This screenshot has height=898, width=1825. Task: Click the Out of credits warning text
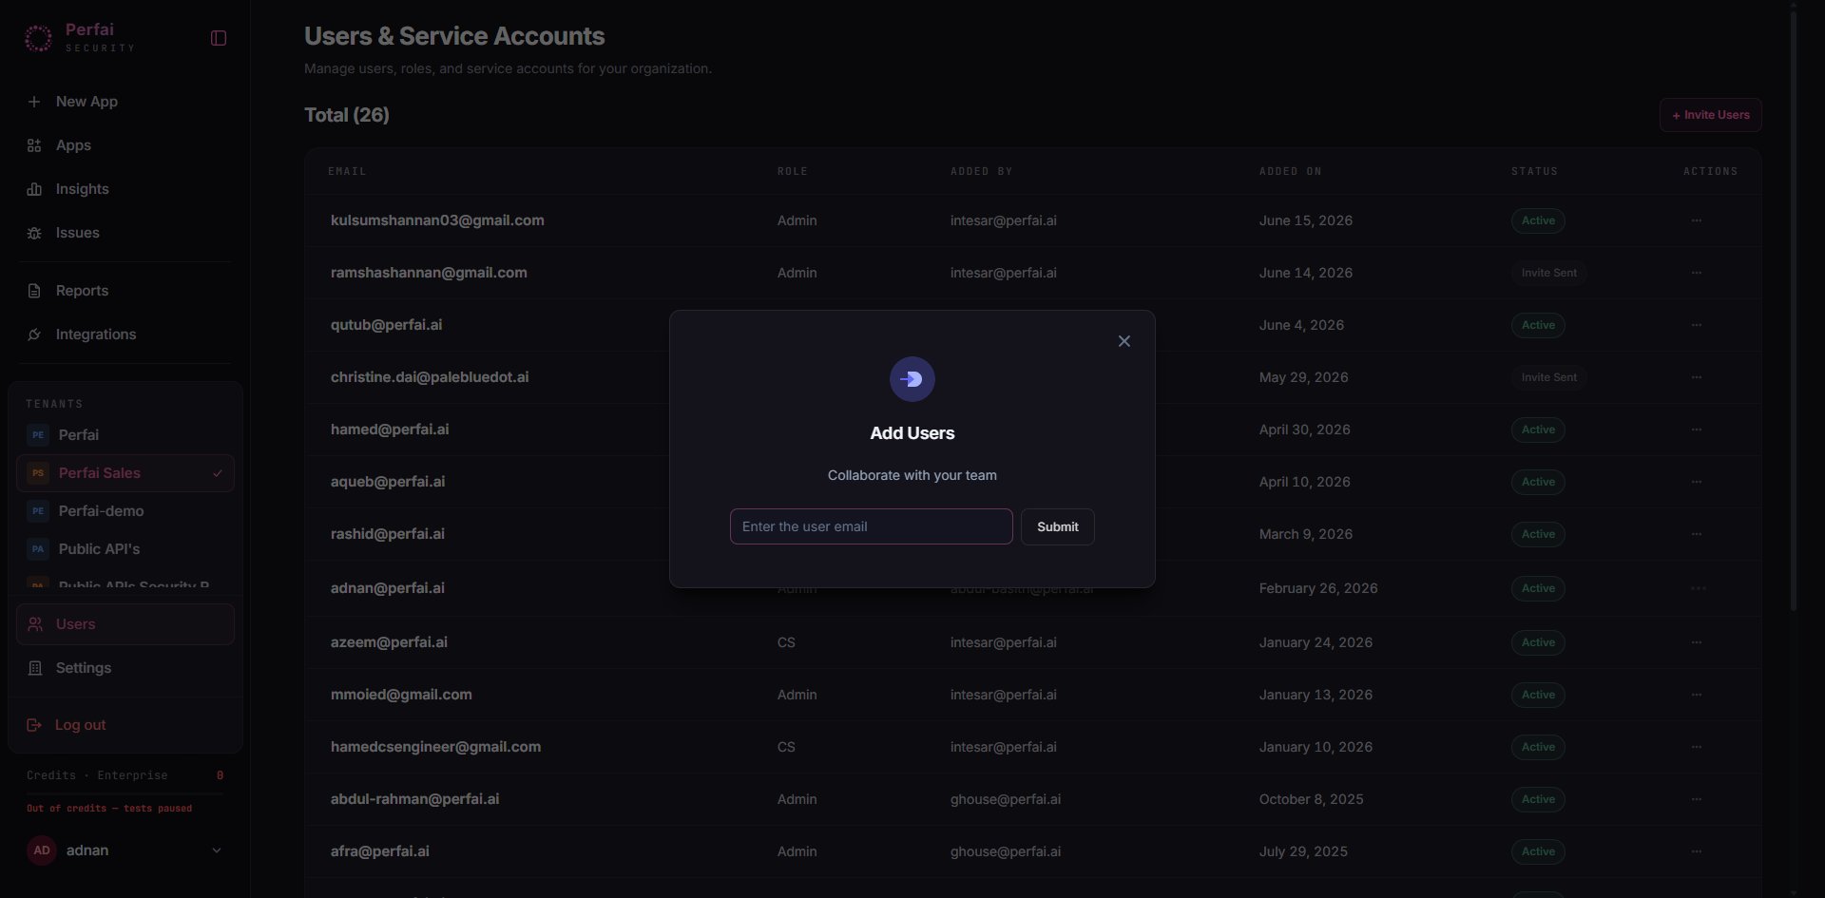pyautogui.click(x=109, y=809)
